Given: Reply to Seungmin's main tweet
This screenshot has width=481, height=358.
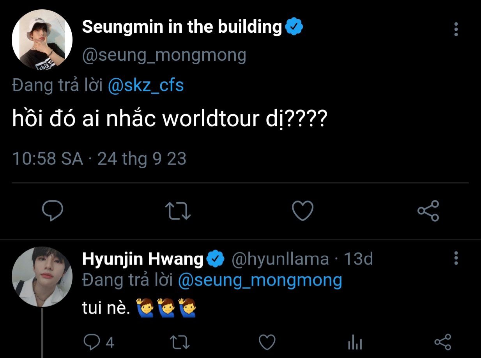Looking at the screenshot, I should [x=53, y=211].
